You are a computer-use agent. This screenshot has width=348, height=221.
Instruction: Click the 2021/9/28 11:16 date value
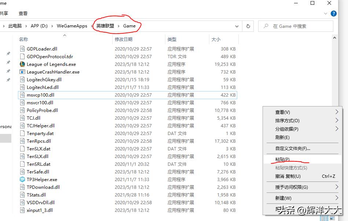(x=132, y=195)
